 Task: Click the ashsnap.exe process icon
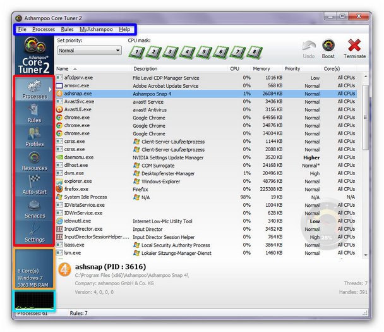coord(59,94)
